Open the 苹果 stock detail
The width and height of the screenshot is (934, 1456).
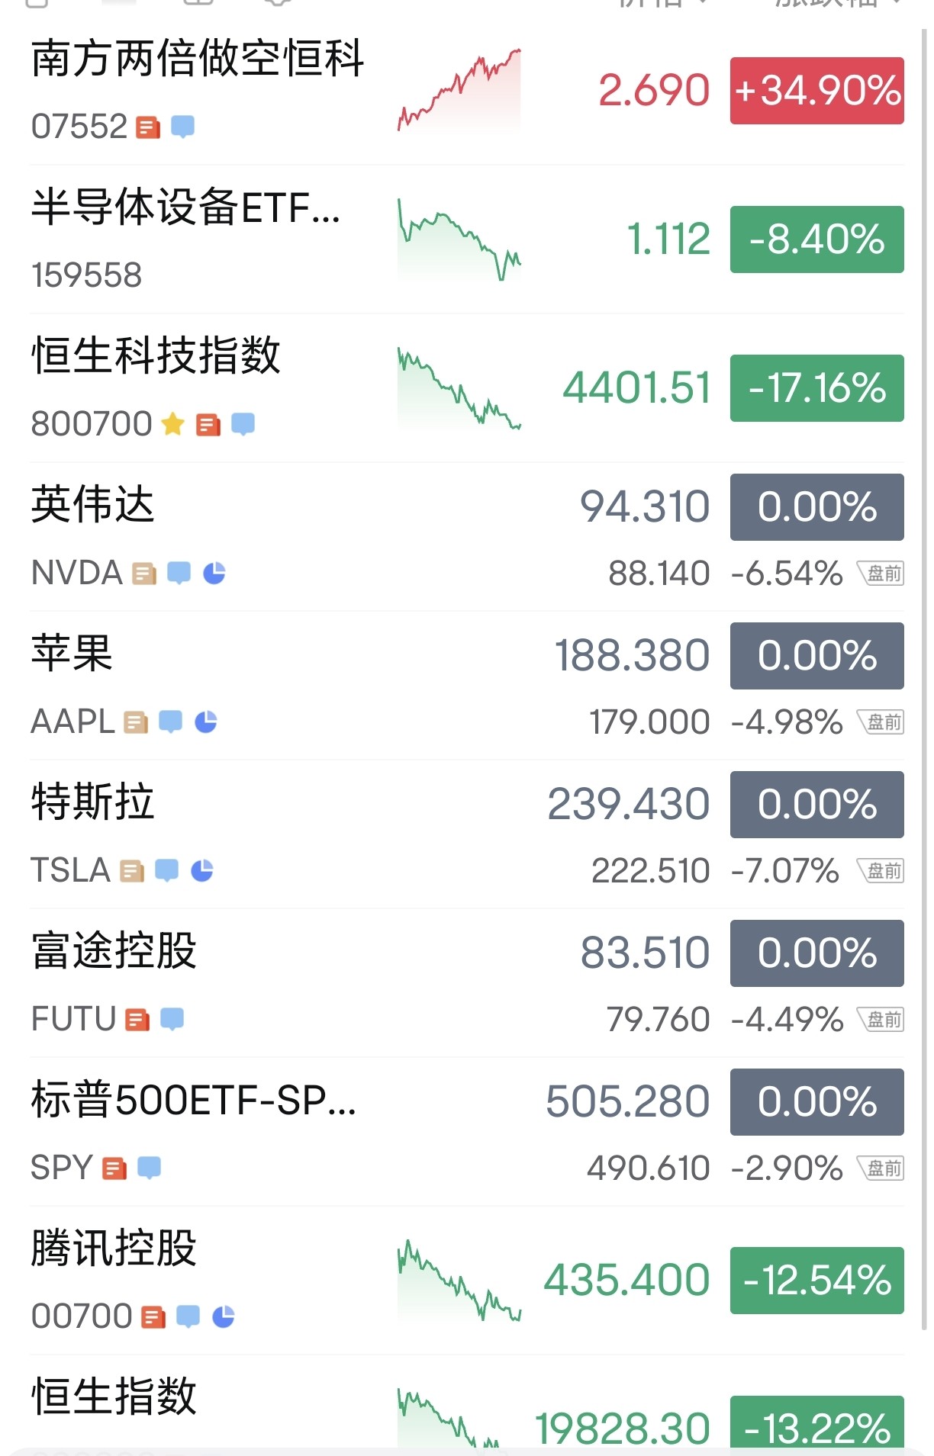(x=467, y=686)
